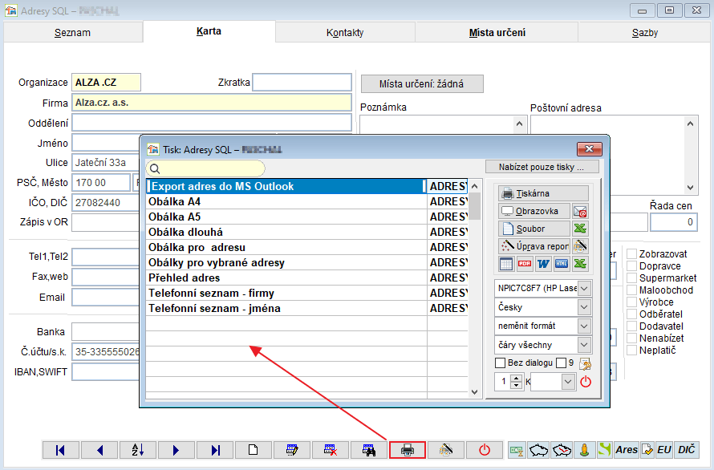Increase the copies count stepper
The height and width of the screenshot is (470, 714).
click(x=516, y=378)
